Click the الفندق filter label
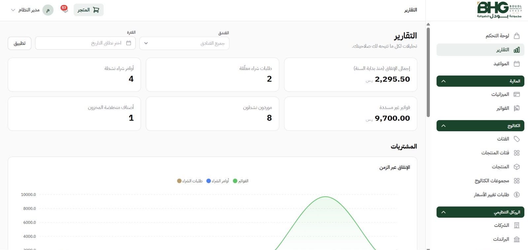The width and height of the screenshot is (528, 250). [x=223, y=33]
